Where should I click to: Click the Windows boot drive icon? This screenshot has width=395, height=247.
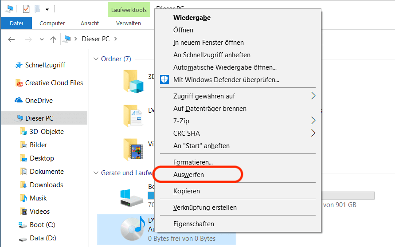[132, 198]
